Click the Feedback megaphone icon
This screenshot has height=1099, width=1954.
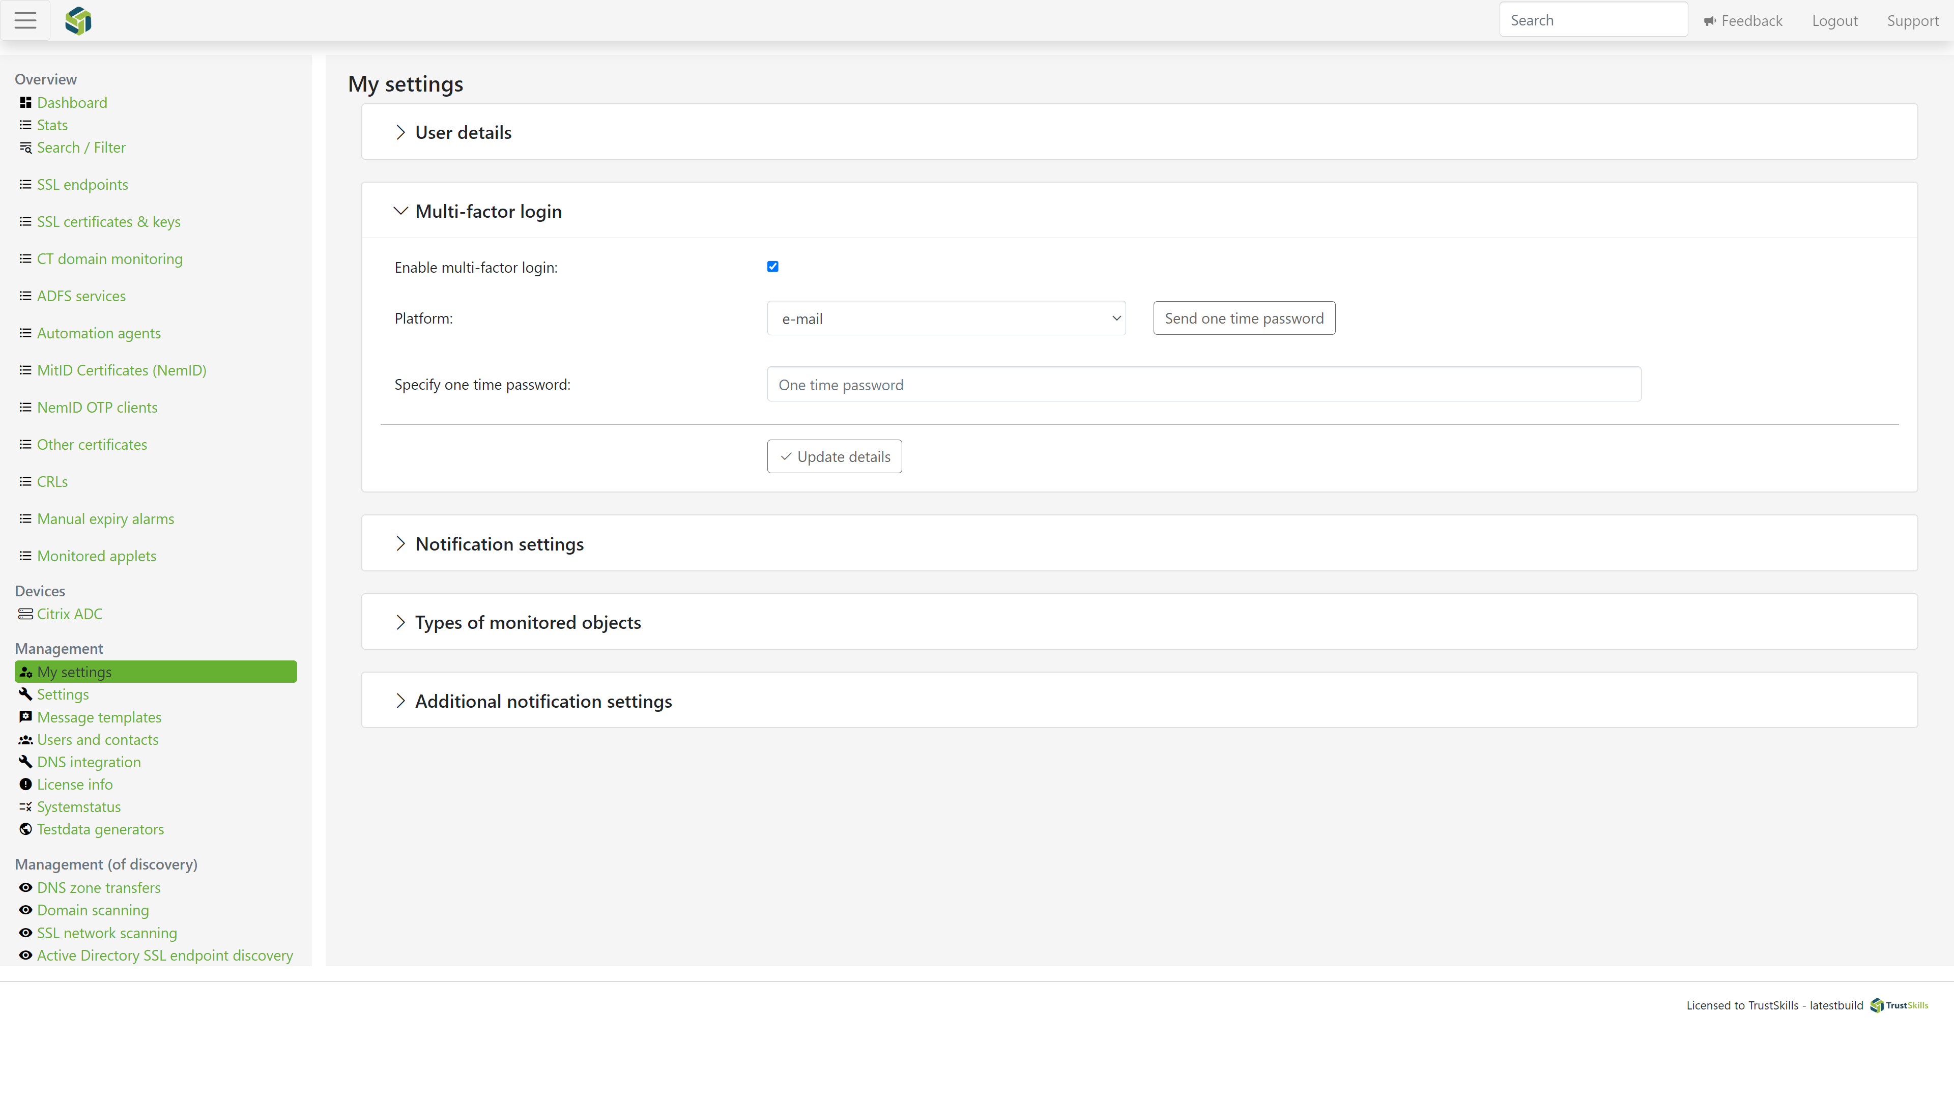(1709, 21)
